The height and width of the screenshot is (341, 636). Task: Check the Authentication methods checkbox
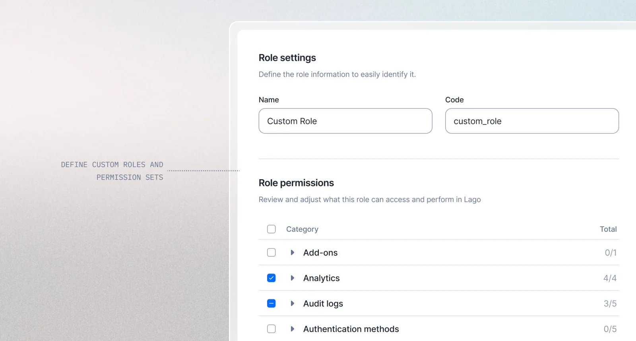pos(271,329)
